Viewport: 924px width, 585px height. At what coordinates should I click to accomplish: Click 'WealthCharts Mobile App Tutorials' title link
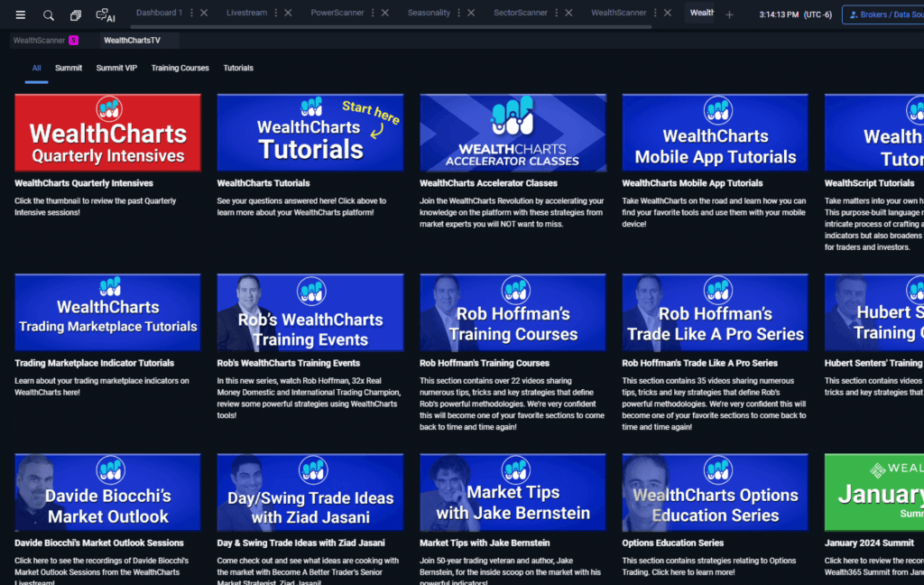coord(692,183)
